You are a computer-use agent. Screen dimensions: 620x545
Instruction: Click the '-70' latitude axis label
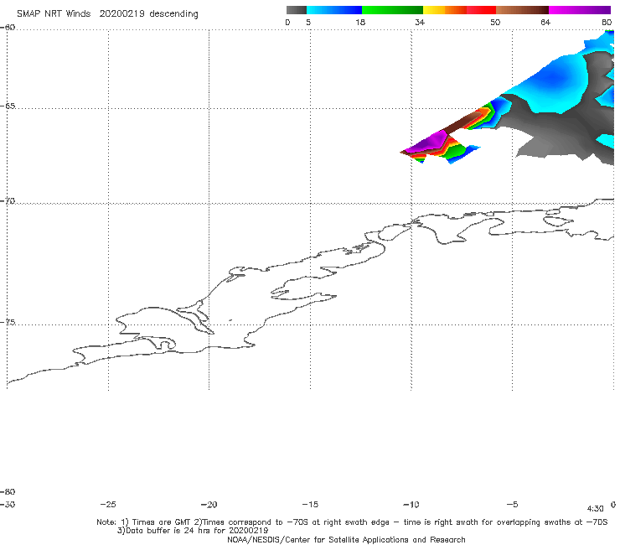(8, 201)
